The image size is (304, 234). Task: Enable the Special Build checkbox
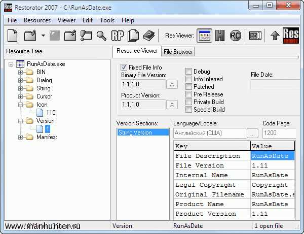188,109
